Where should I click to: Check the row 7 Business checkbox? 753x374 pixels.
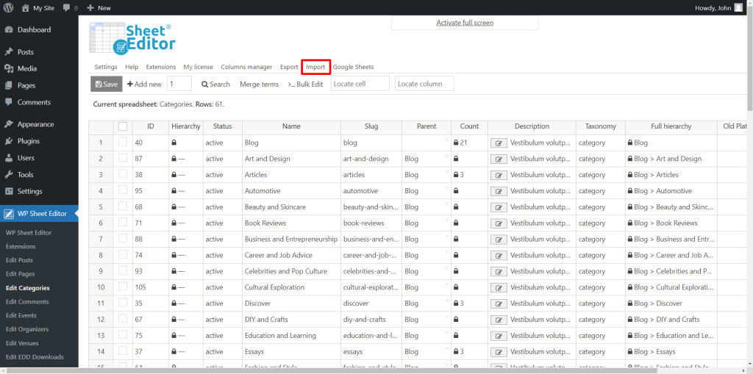(123, 239)
